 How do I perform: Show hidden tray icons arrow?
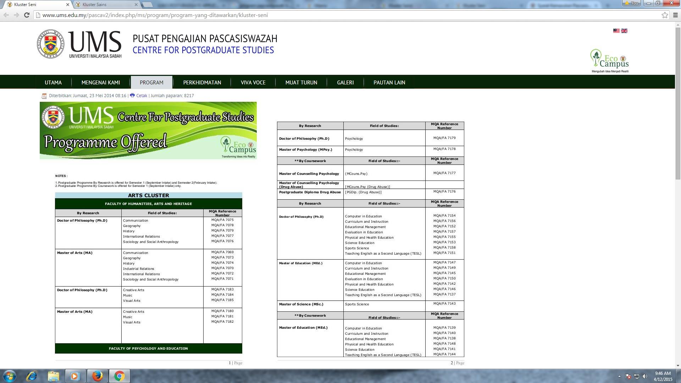pyautogui.click(x=619, y=376)
